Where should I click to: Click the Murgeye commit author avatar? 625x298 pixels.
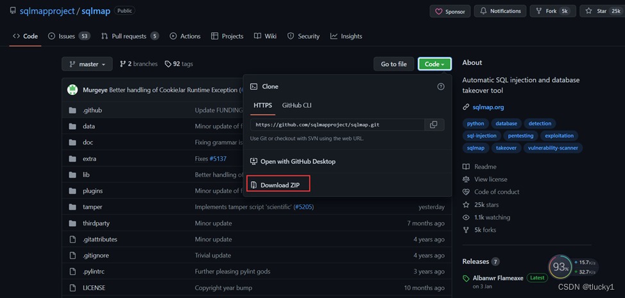point(73,90)
